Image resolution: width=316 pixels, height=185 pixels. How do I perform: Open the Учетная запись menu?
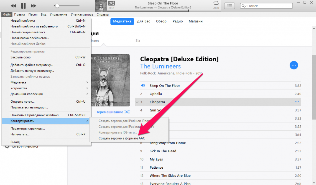(x=82, y=14)
